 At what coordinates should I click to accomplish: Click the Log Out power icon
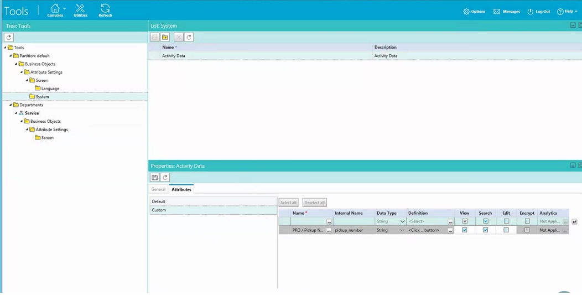click(531, 12)
